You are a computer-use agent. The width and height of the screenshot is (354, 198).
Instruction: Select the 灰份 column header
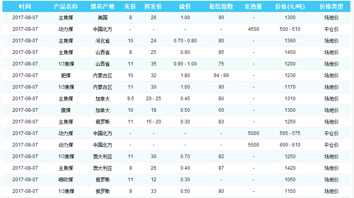pyautogui.click(x=130, y=7)
